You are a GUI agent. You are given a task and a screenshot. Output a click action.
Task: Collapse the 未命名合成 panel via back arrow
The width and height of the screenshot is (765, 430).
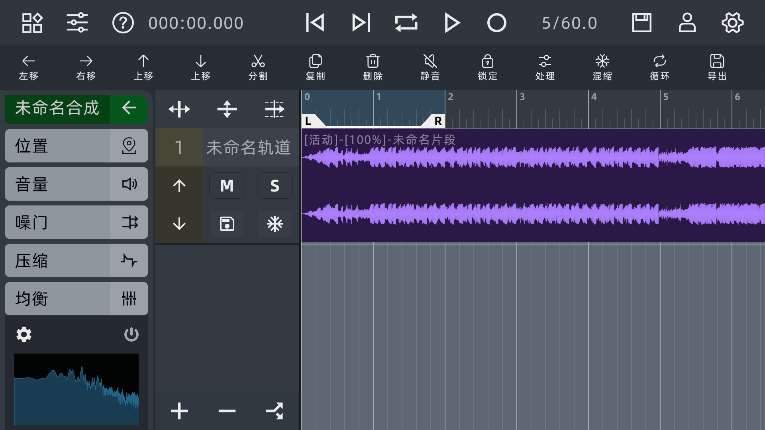(x=129, y=109)
